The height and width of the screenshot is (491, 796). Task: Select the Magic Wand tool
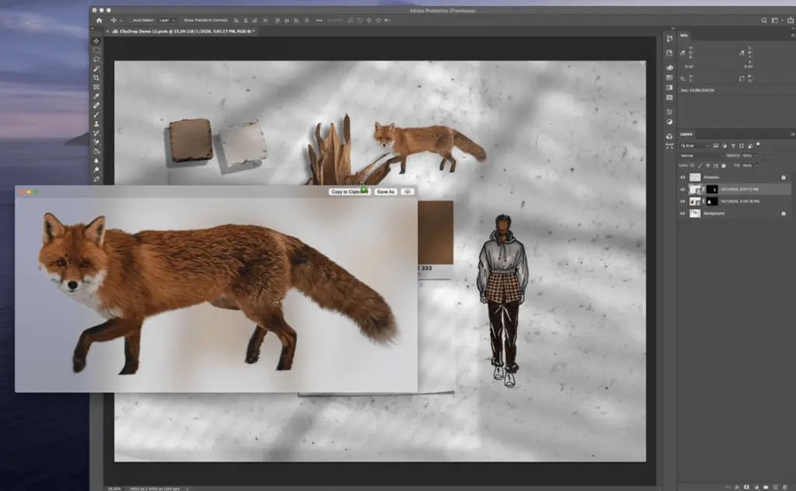pyautogui.click(x=96, y=68)
